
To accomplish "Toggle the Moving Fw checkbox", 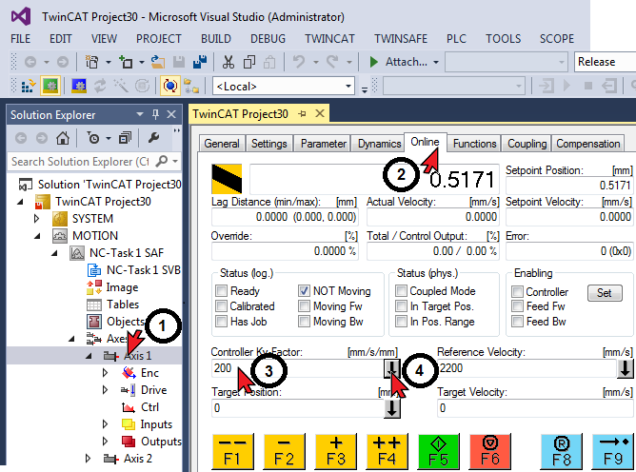I will click(304, 306).
